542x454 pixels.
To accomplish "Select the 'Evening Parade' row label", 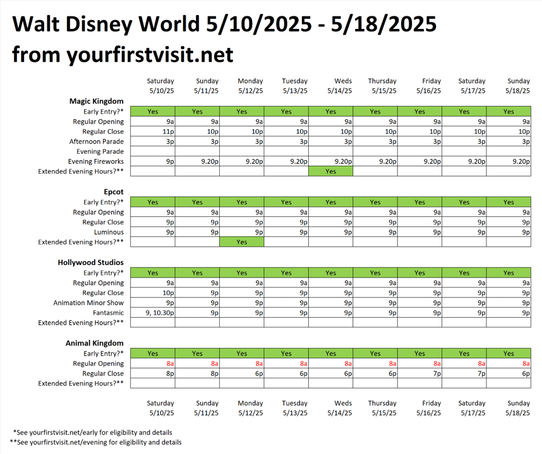I will pos(100,151).
